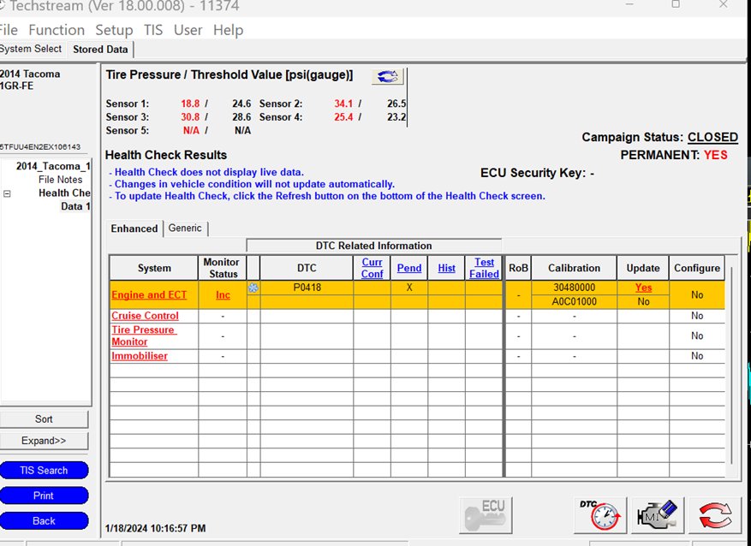Click the Test Failed column header link
The width and height of the screenshot is (751, 546).
(x=484, y=268)
